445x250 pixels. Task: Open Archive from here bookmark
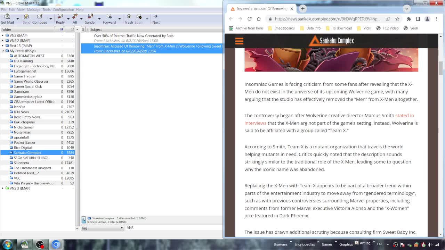click(246, 28)
